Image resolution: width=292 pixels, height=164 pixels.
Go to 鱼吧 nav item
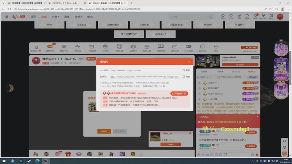tap(90, 17)
